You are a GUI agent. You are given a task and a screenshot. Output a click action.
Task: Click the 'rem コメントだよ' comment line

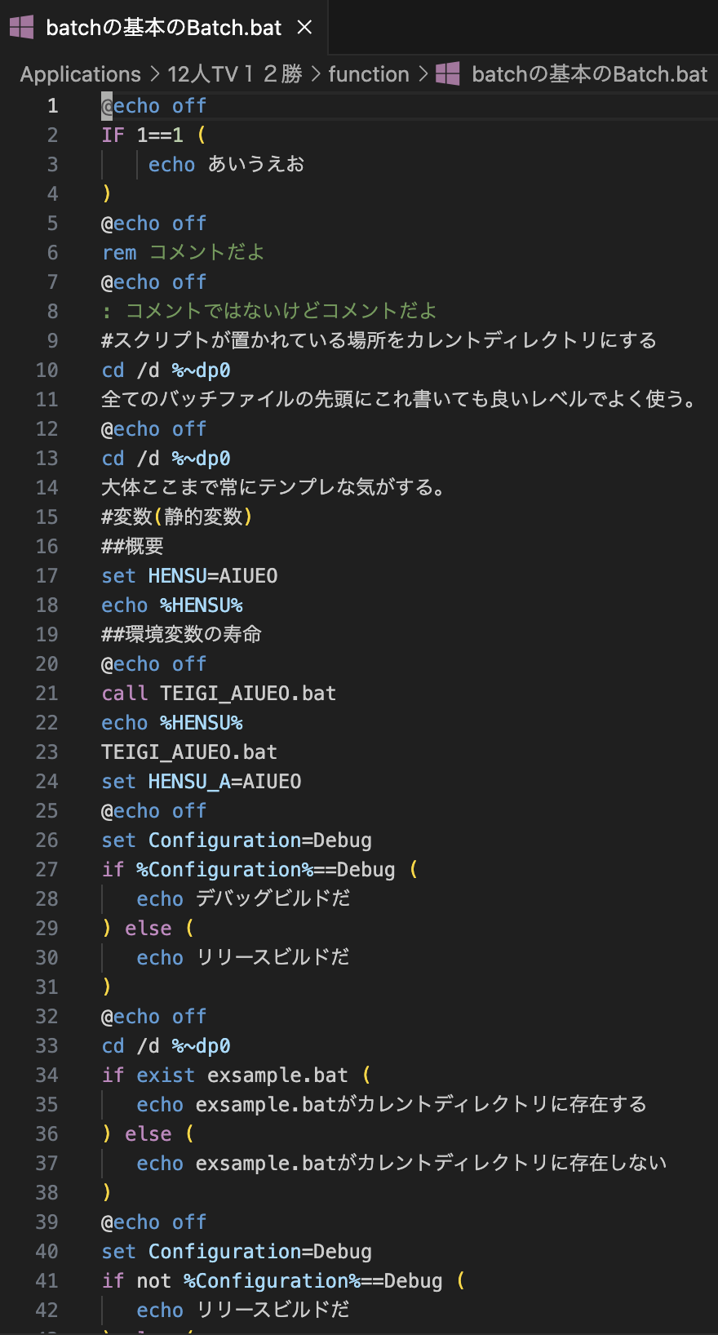click(183, 253)
